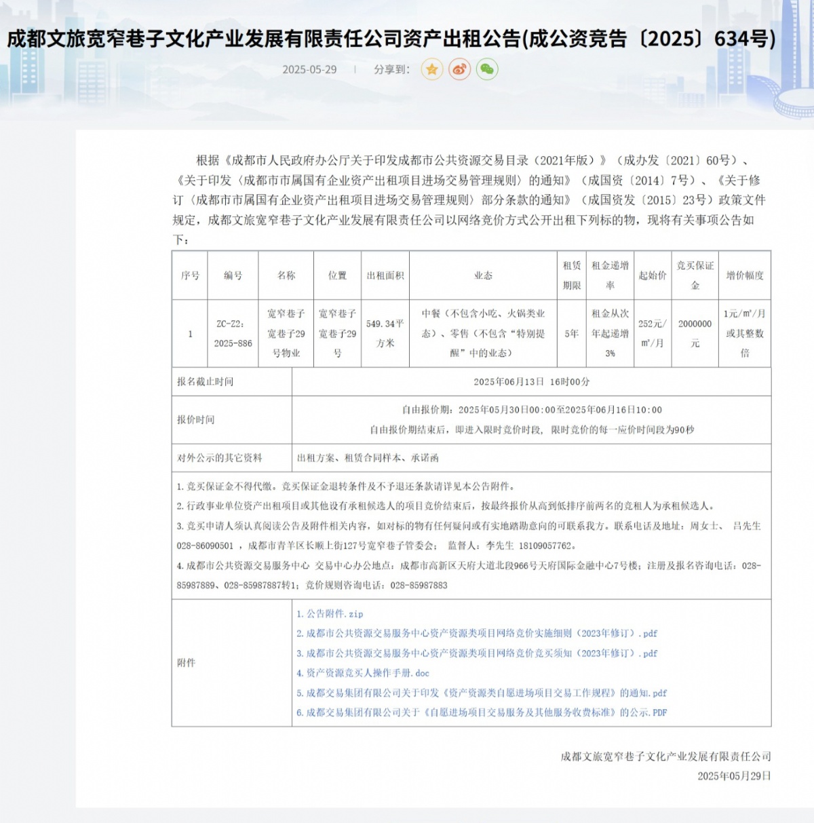The width and height of the screenshot is (814, 823).
Task: Click the cell 租金从次年起递增3%
Action: (x=610, y=334)
